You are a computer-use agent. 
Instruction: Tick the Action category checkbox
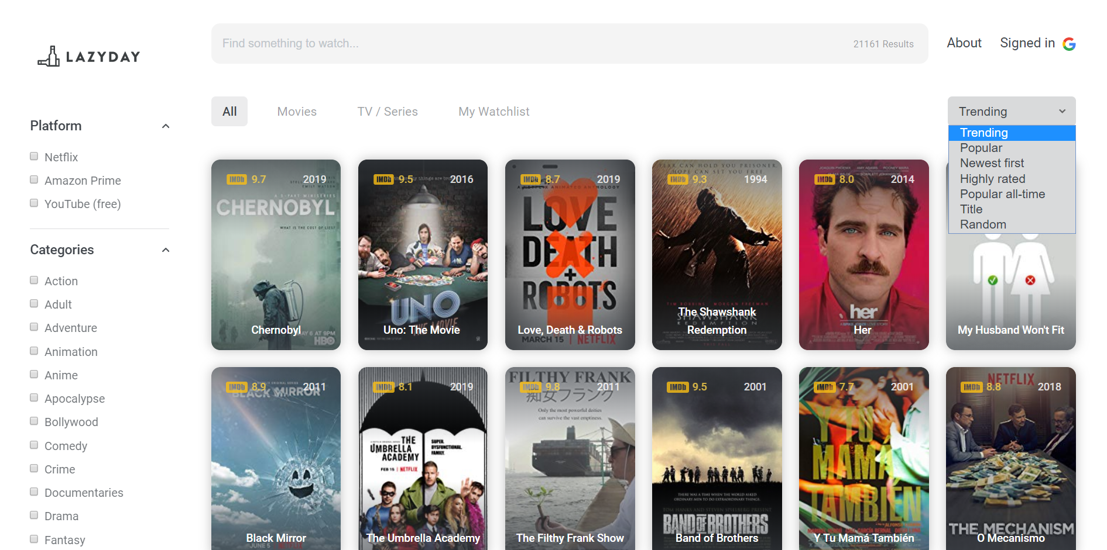(34, 280)
